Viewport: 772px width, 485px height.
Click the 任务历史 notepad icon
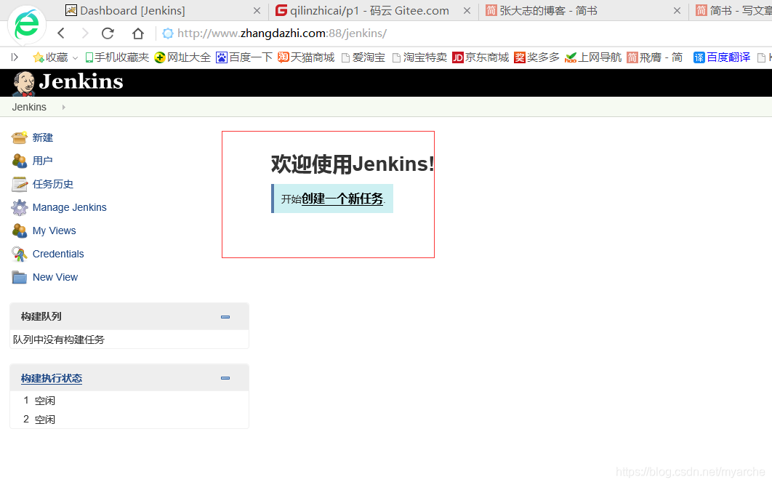19,184
